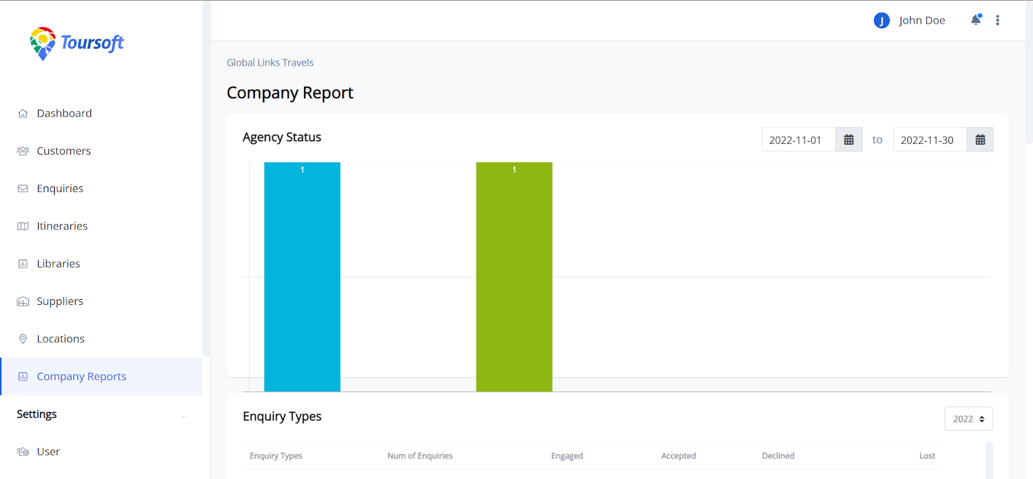Click the Agency Status heading
1033x479 pixels.
pyautogui.click(x=282, y=137)
